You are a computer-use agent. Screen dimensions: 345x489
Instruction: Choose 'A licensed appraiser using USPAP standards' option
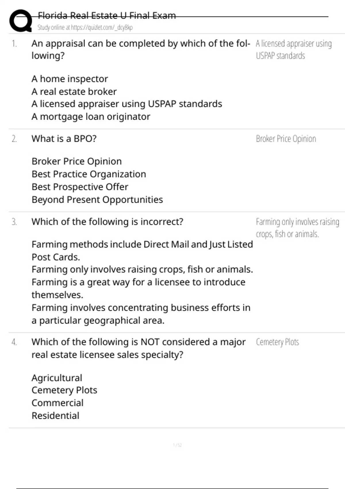click(x=126, y=104)
